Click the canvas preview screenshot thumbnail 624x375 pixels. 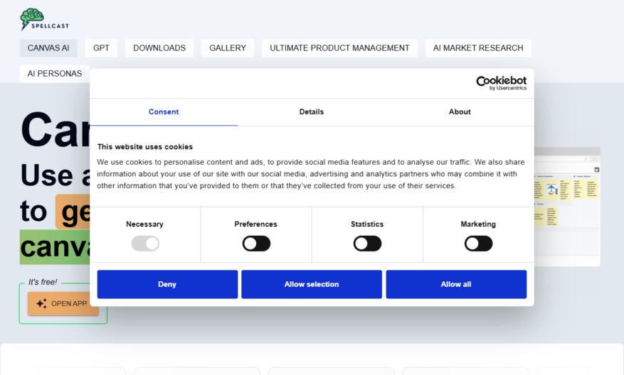(566, 207)
